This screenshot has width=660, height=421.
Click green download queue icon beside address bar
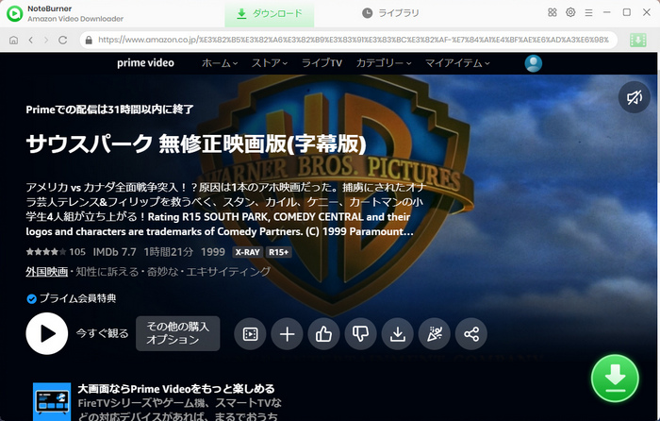(637, 40)
